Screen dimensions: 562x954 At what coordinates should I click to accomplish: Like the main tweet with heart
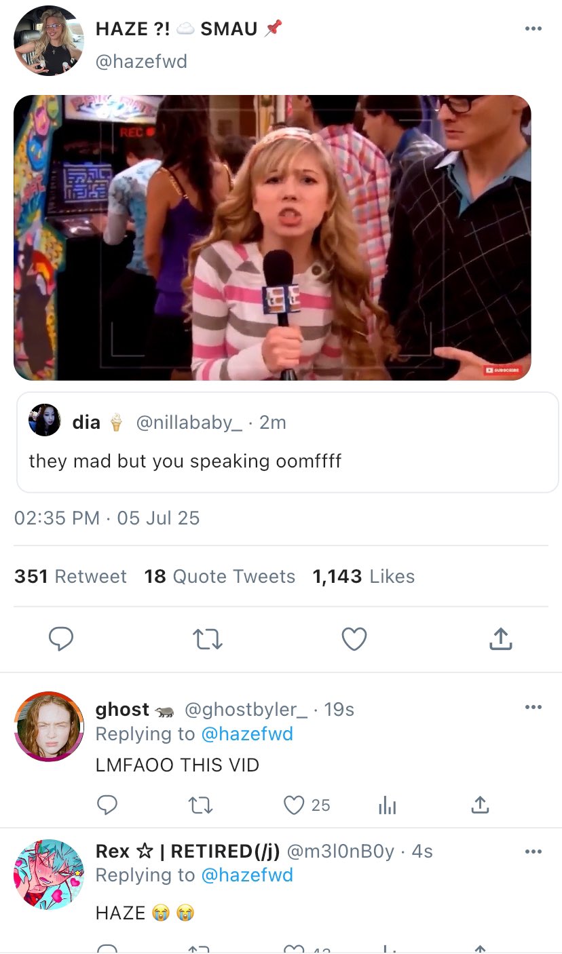(354, 638)
